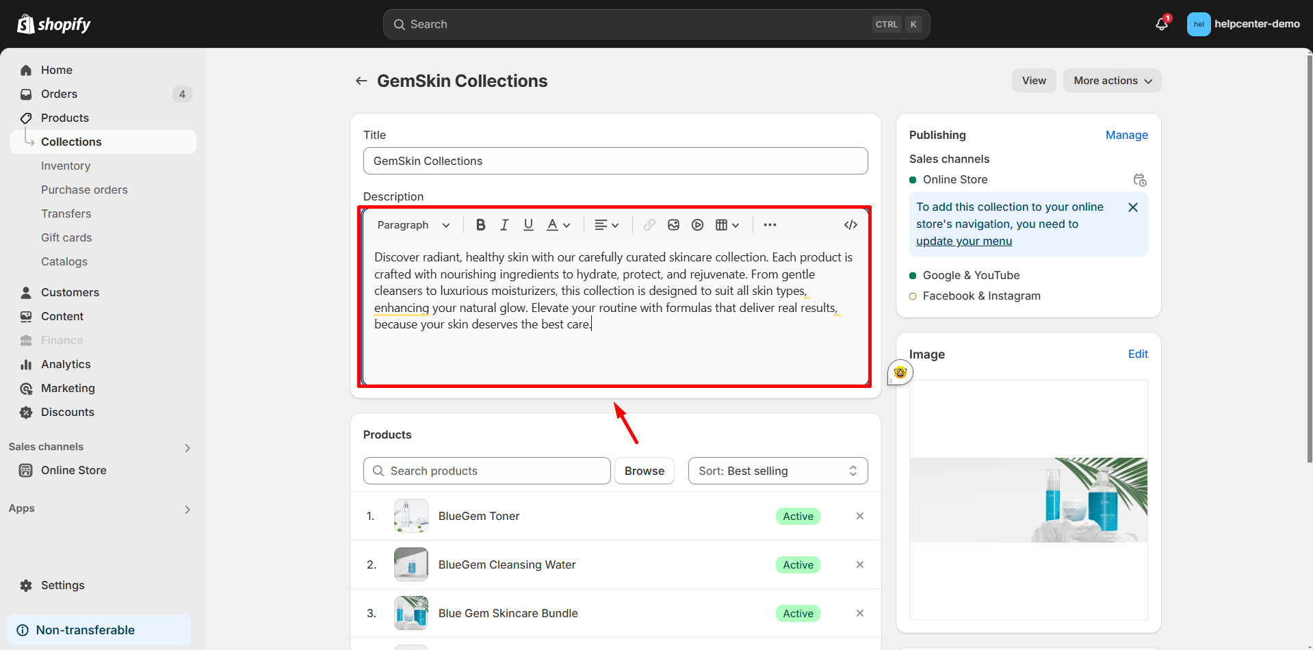Open the Sort: Best selling selector
Viewport: 1313px width, 650px height.
pyautogui.click(x=777, y=471)
